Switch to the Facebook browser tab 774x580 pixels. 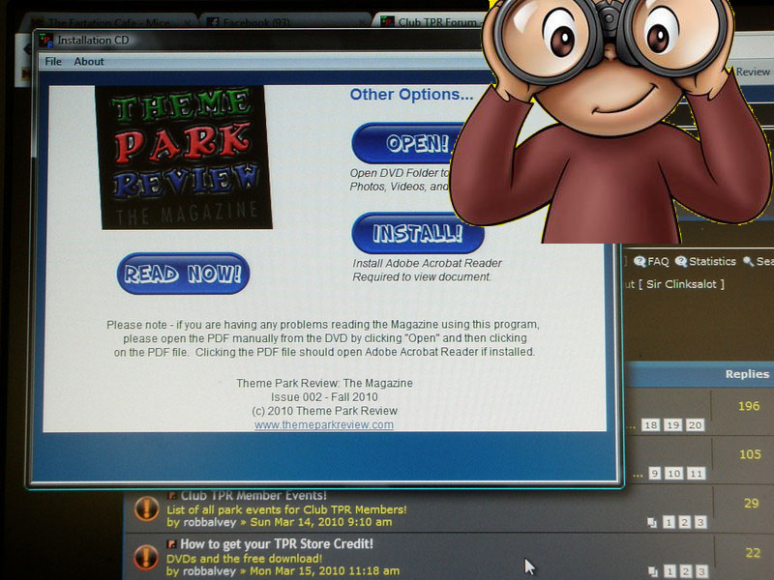coord(286,22)
